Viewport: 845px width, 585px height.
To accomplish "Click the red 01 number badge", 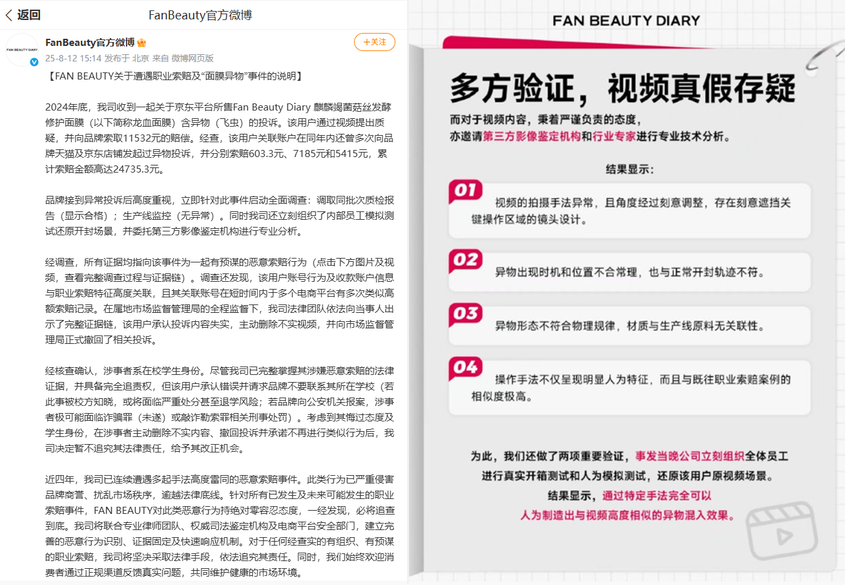I will coord(465,190).
